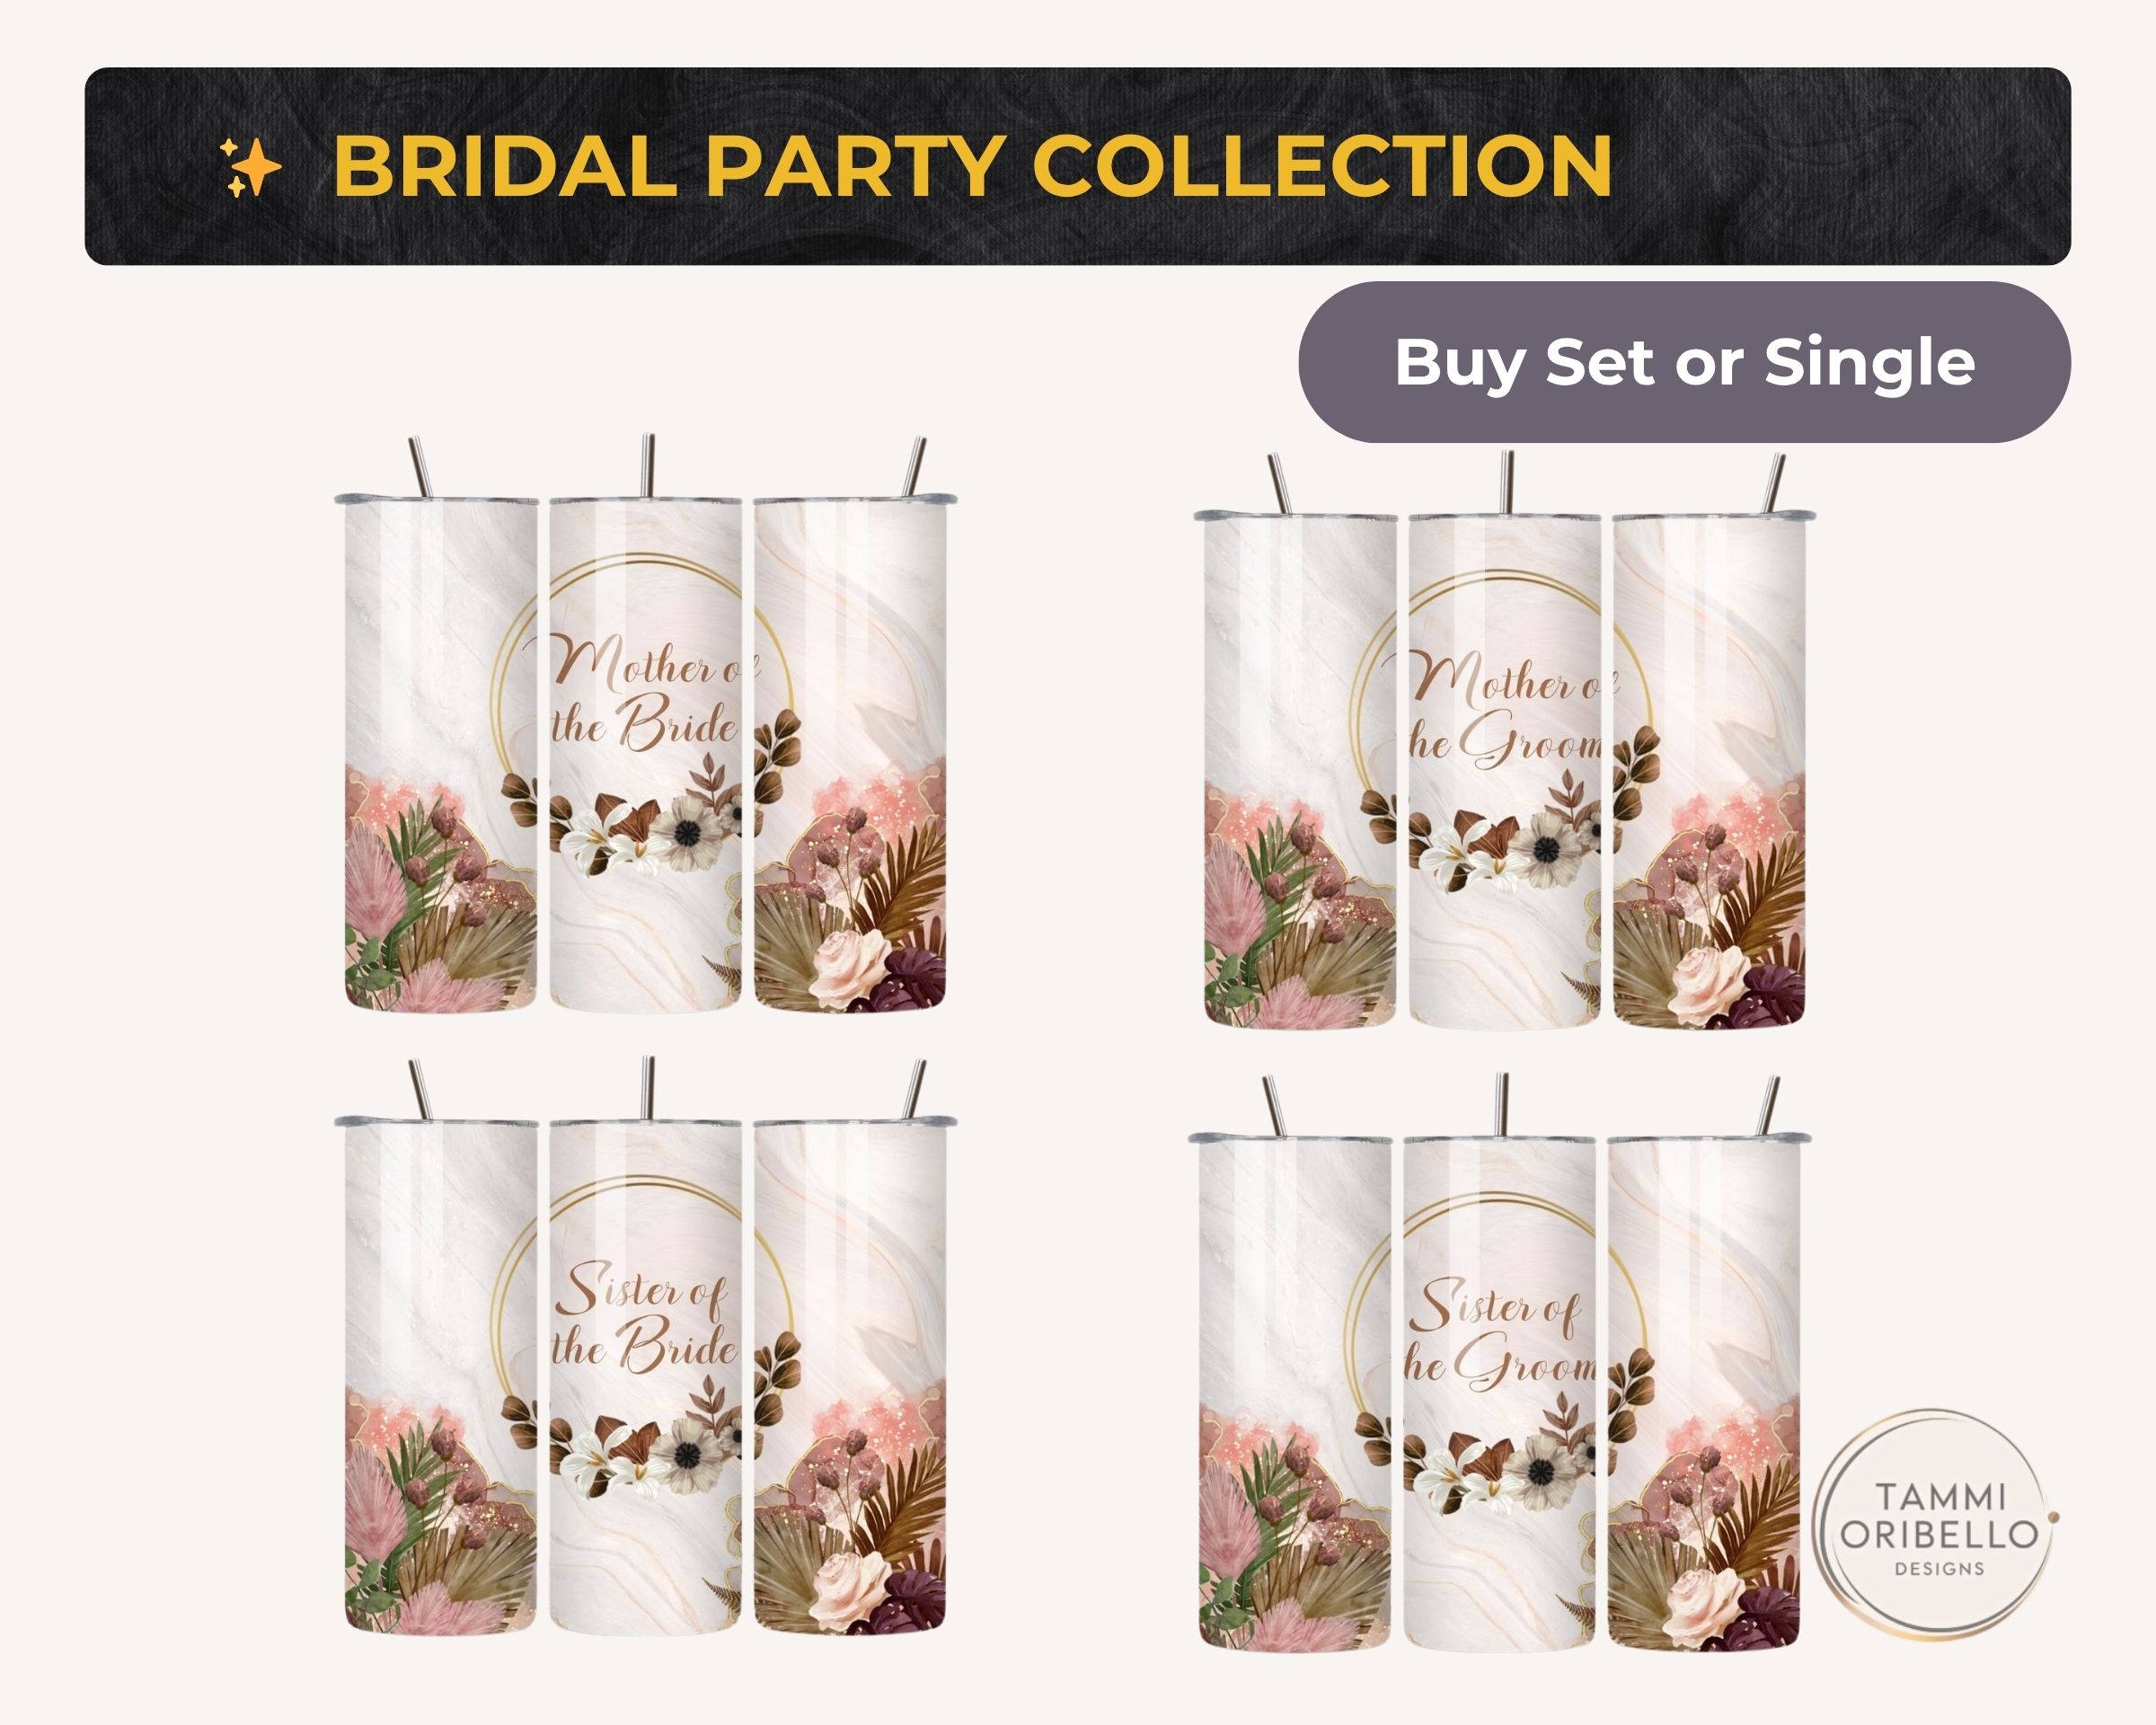2156x1725 pixels.
Task: Click the Tammi Oribello Designs logo
Action: point(1938,1525)
